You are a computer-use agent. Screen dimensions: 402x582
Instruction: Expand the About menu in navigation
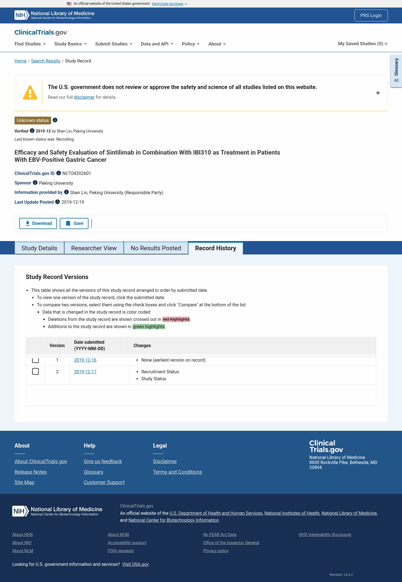[217, 44]
